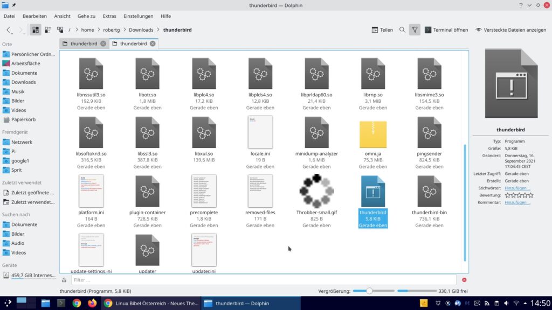Expand the chevron before thunderbird breadcrumb
The image size is (552, 310).
[x=158, y=30]
